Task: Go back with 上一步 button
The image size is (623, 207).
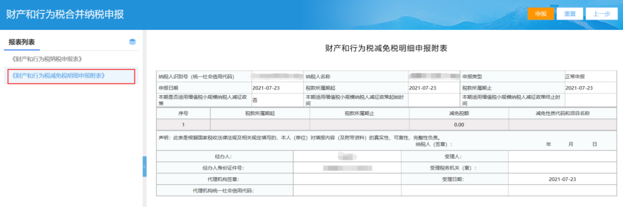Action: tap(602, 13)
